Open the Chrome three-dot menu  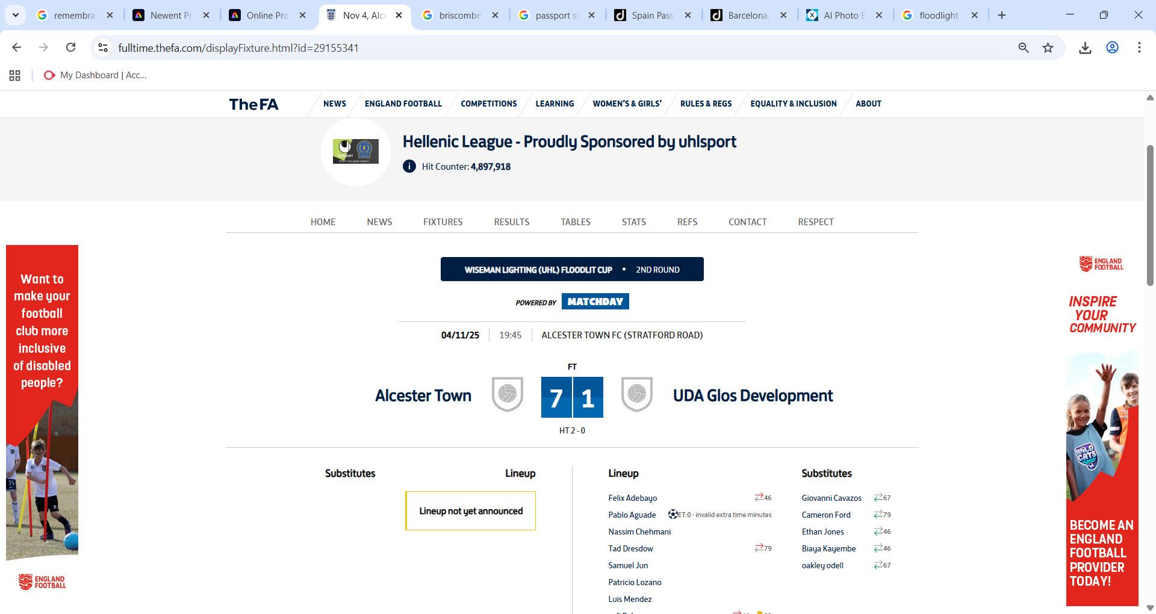[1139, 48]
